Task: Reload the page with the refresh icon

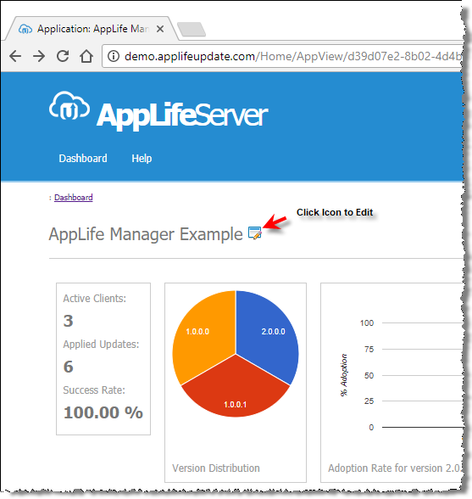Action: (63, 56)
